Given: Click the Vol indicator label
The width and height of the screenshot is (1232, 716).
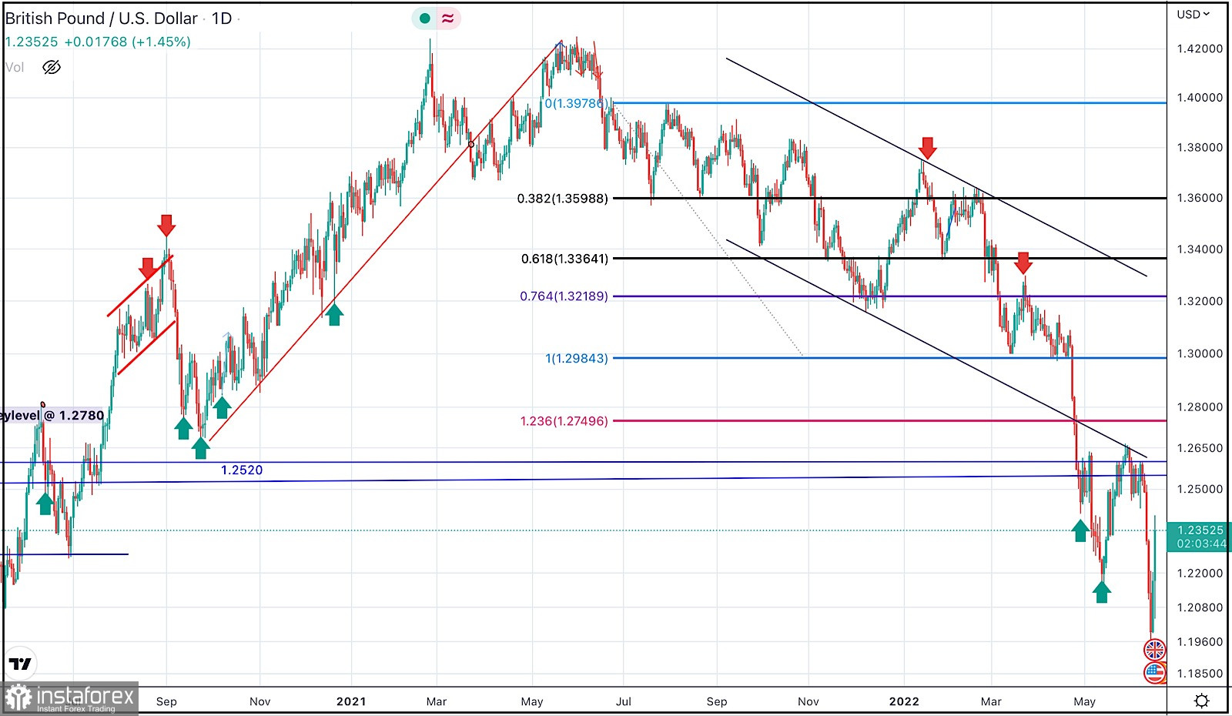Looking at the screenshot, I should pos(15,68).
